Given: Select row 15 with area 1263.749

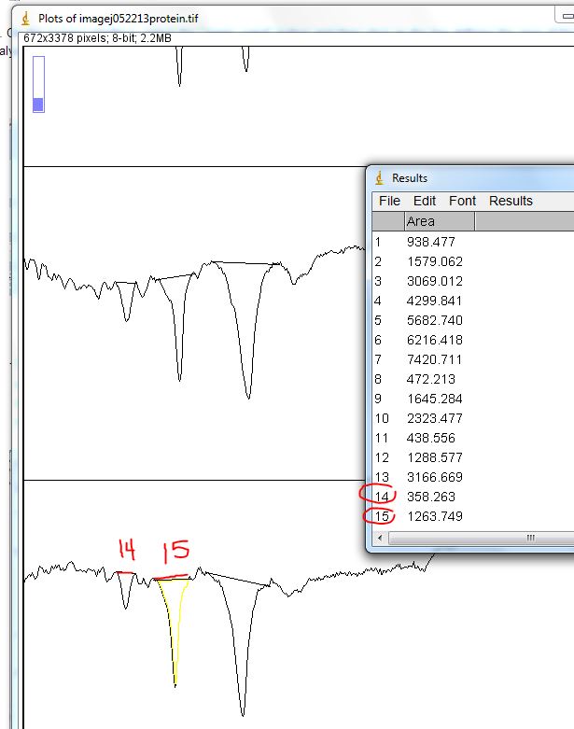Looking at the screenshot, I should (434, 516).
